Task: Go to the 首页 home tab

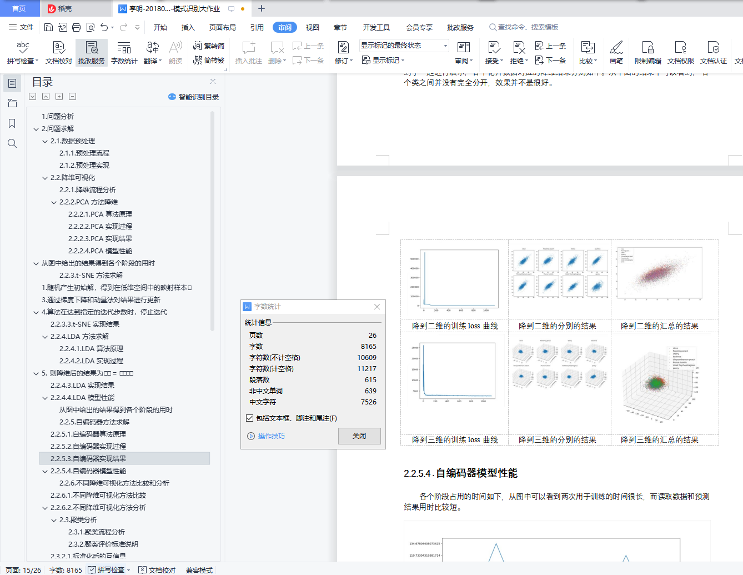Action: [x=19, y=8]
